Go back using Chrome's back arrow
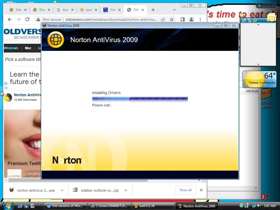This screenshot has height=210, width=280. (x=10, y=19)
